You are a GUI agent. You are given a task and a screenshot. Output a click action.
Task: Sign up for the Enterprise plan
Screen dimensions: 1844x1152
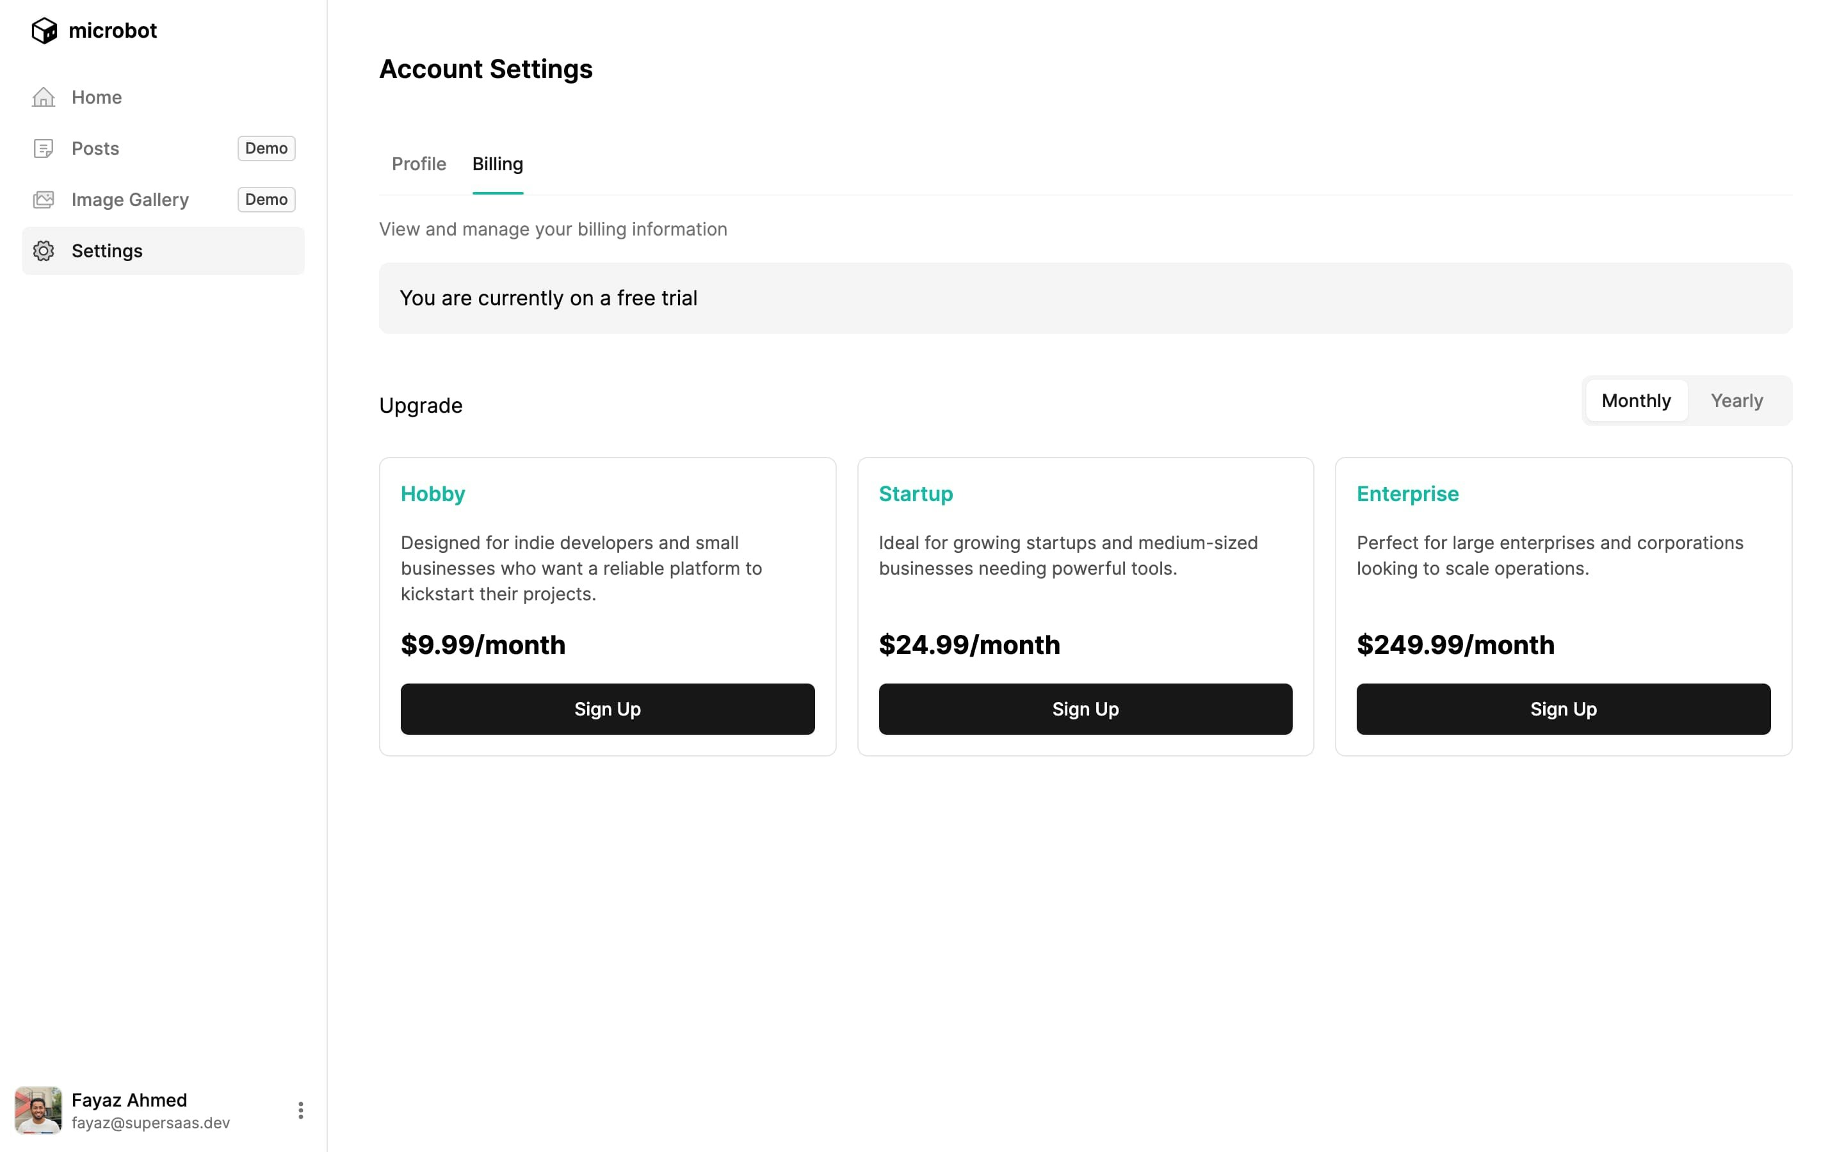coord(1564,709)
